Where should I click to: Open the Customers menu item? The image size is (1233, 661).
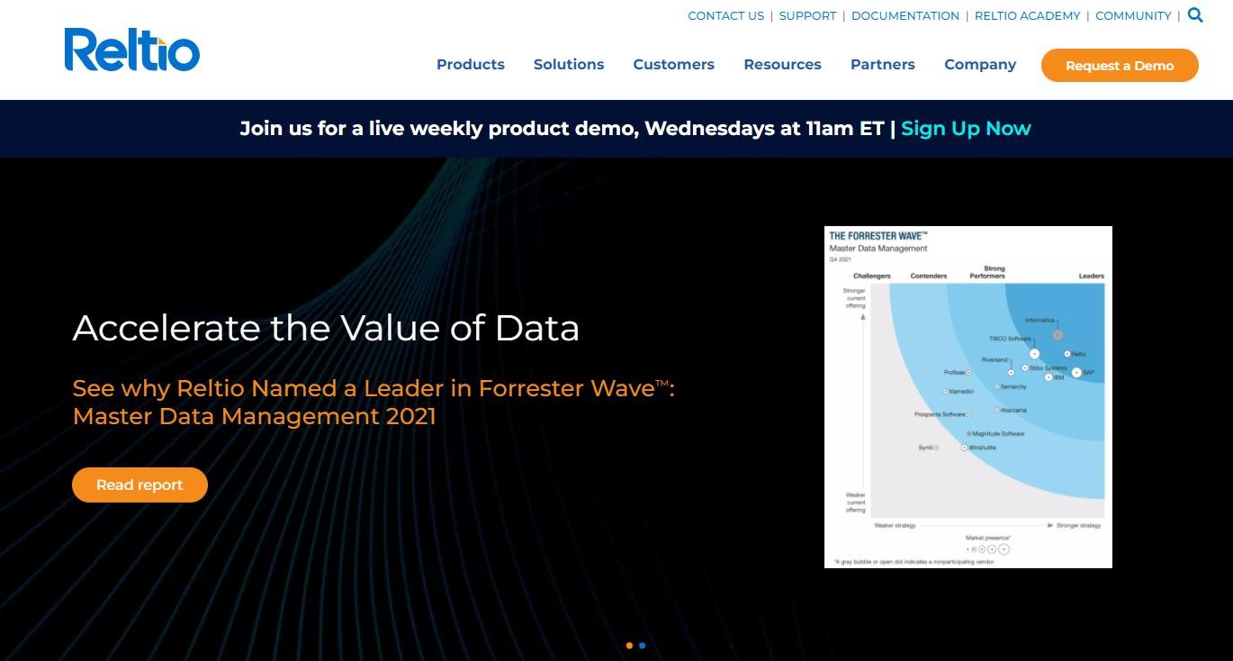673,65
